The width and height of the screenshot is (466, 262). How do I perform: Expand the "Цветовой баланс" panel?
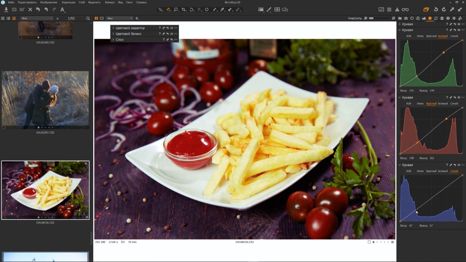click(113, 34)
